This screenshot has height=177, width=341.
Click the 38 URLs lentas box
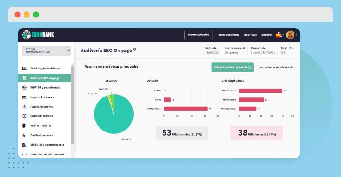pyautogui.click(x=257, y=133)
